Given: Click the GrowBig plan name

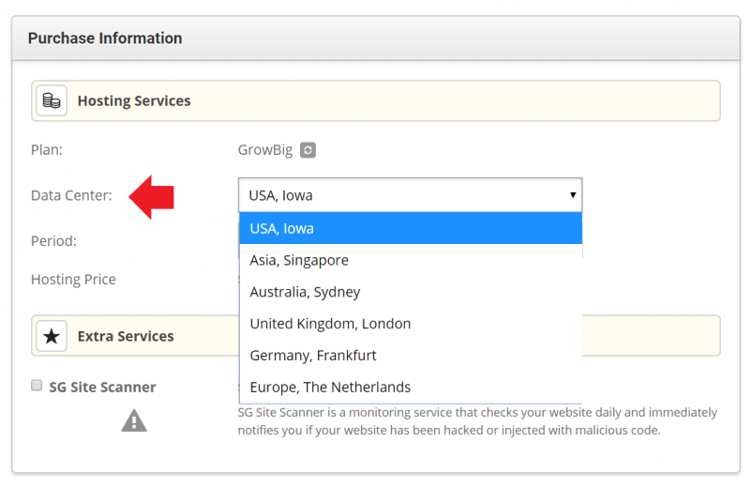Looking at the screenshot, I should point(265,150).
